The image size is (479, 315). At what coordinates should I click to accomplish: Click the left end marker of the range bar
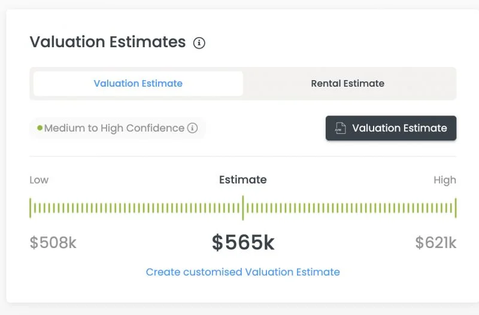[31, 208]
